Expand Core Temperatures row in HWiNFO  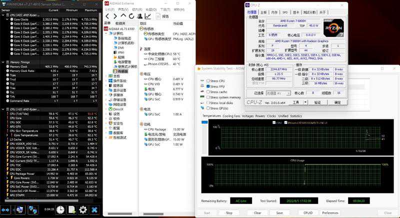tap(6, 135)
